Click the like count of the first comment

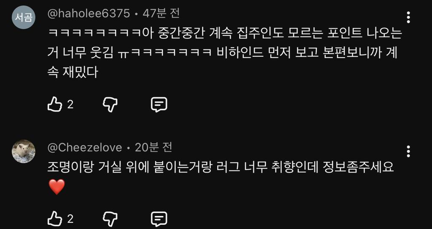point(70,105)
